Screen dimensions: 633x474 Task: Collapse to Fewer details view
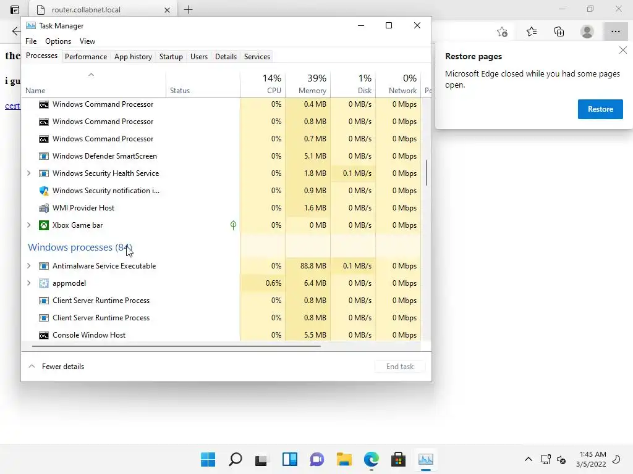(56, 367)
